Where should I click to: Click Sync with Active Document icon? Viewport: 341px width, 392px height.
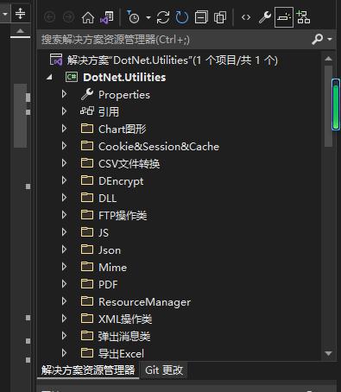coord(163,17)
